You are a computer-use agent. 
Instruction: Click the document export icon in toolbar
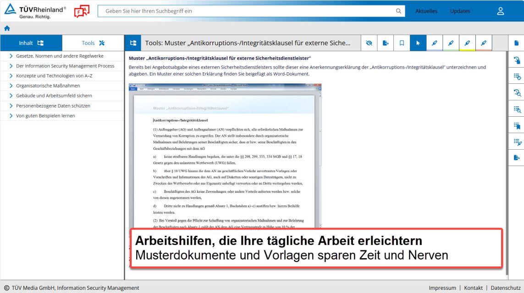tap(386, 43)
